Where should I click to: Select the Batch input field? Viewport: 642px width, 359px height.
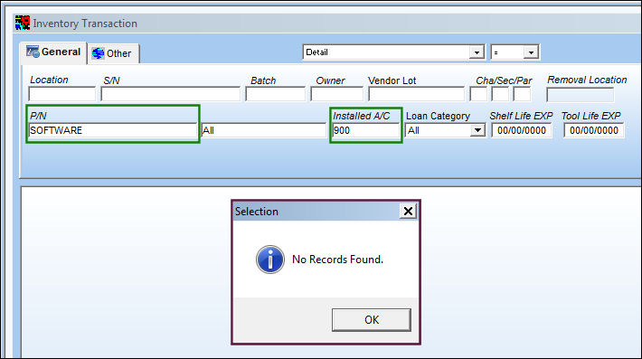pyautogui.click(x=275, y=94)
